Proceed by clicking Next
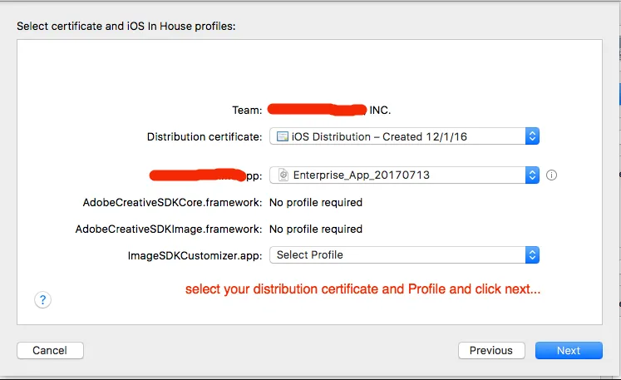The height and width of the screenshot is (380, 621). [x=569, y=351]
